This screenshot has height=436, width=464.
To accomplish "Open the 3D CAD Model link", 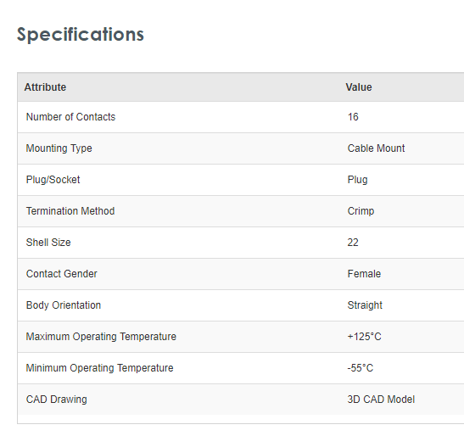I will coord(381,400).
